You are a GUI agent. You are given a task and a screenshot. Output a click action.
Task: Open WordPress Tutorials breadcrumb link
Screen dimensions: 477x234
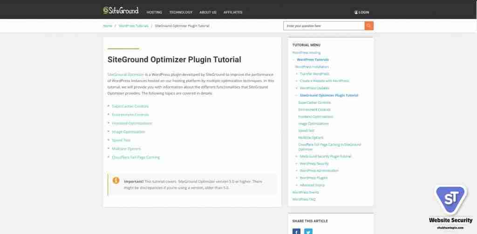click(x=134, y=26)
